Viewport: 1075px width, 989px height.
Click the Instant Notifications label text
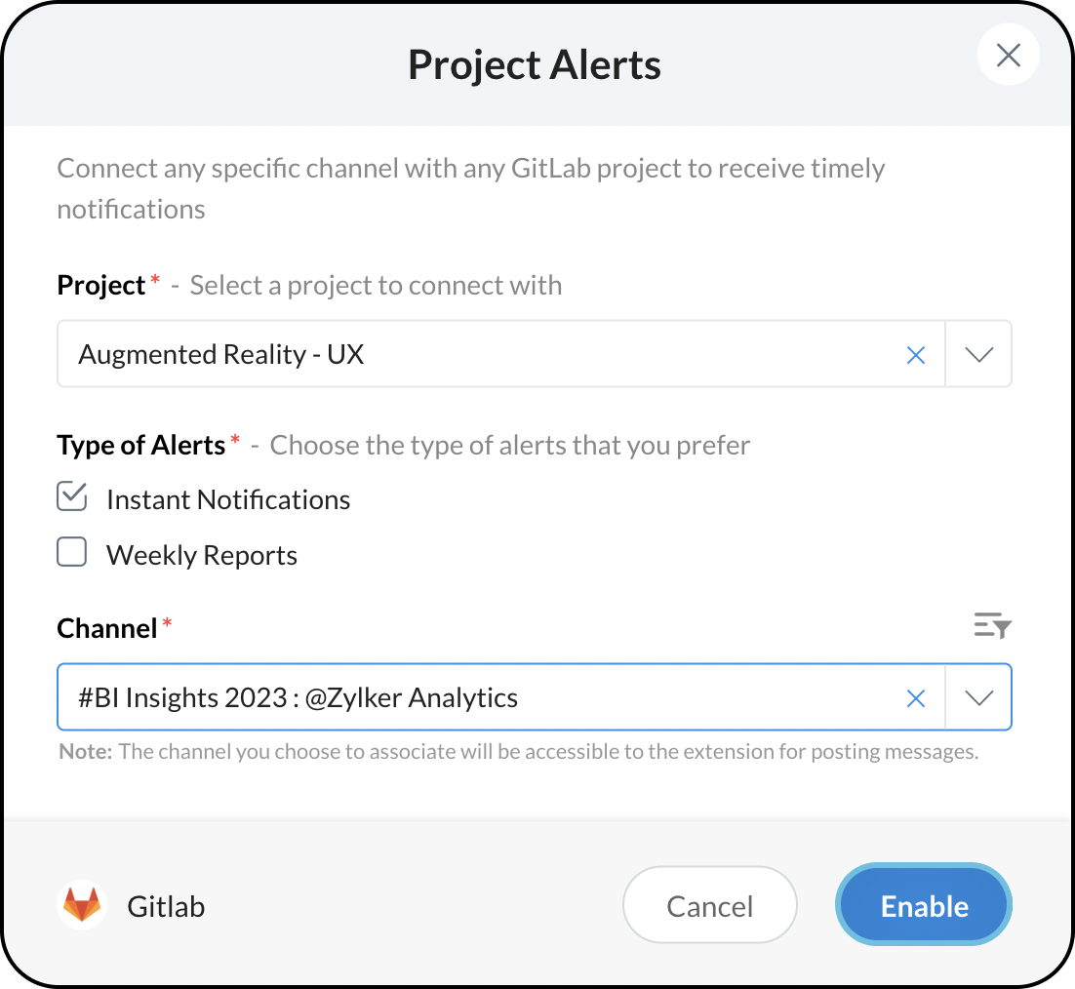point(228,500)
